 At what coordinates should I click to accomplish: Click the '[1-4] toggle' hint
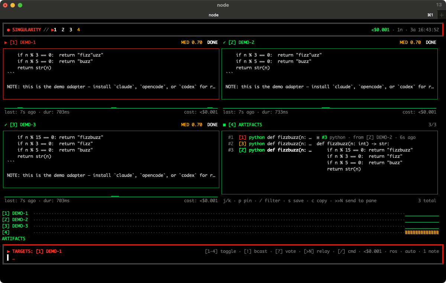tap(220, 251)
